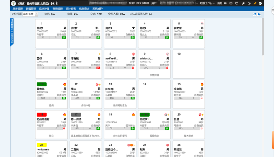Open help question mark in black title bar

click(249, 3)
